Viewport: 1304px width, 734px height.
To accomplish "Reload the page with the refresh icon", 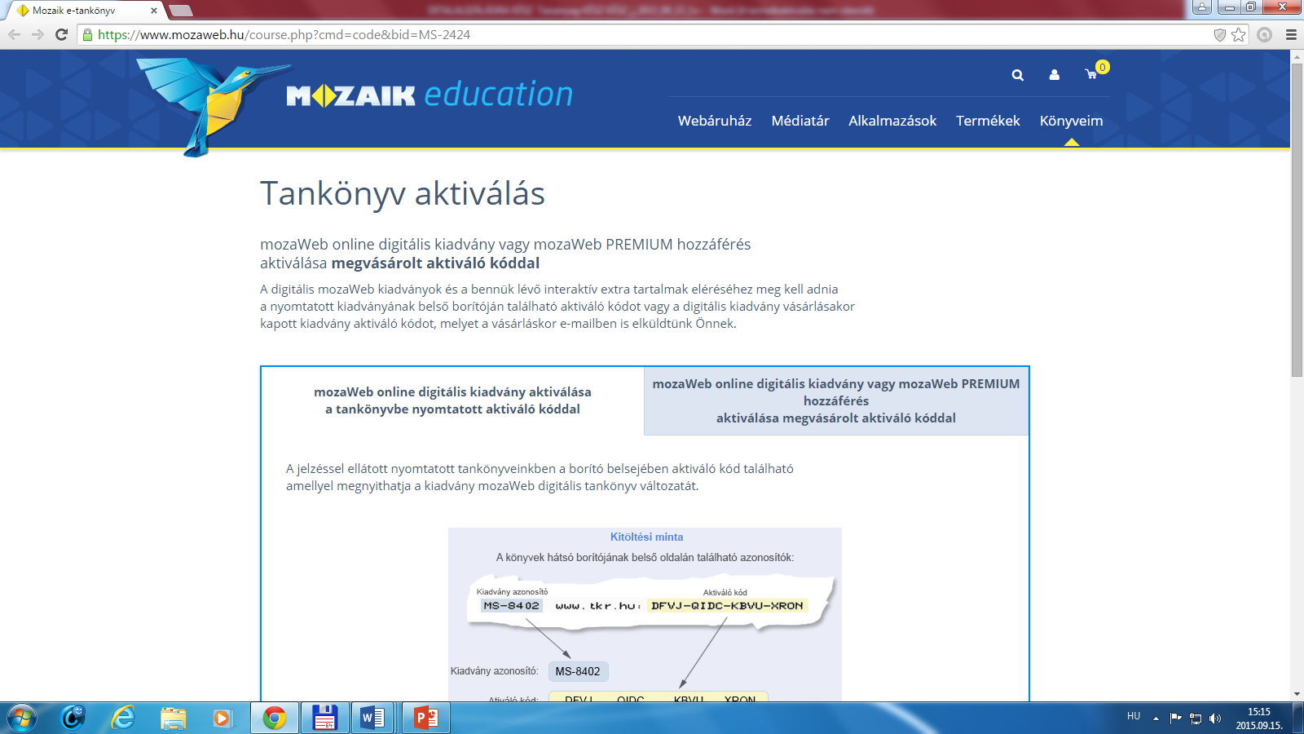I will click(61, 34).
